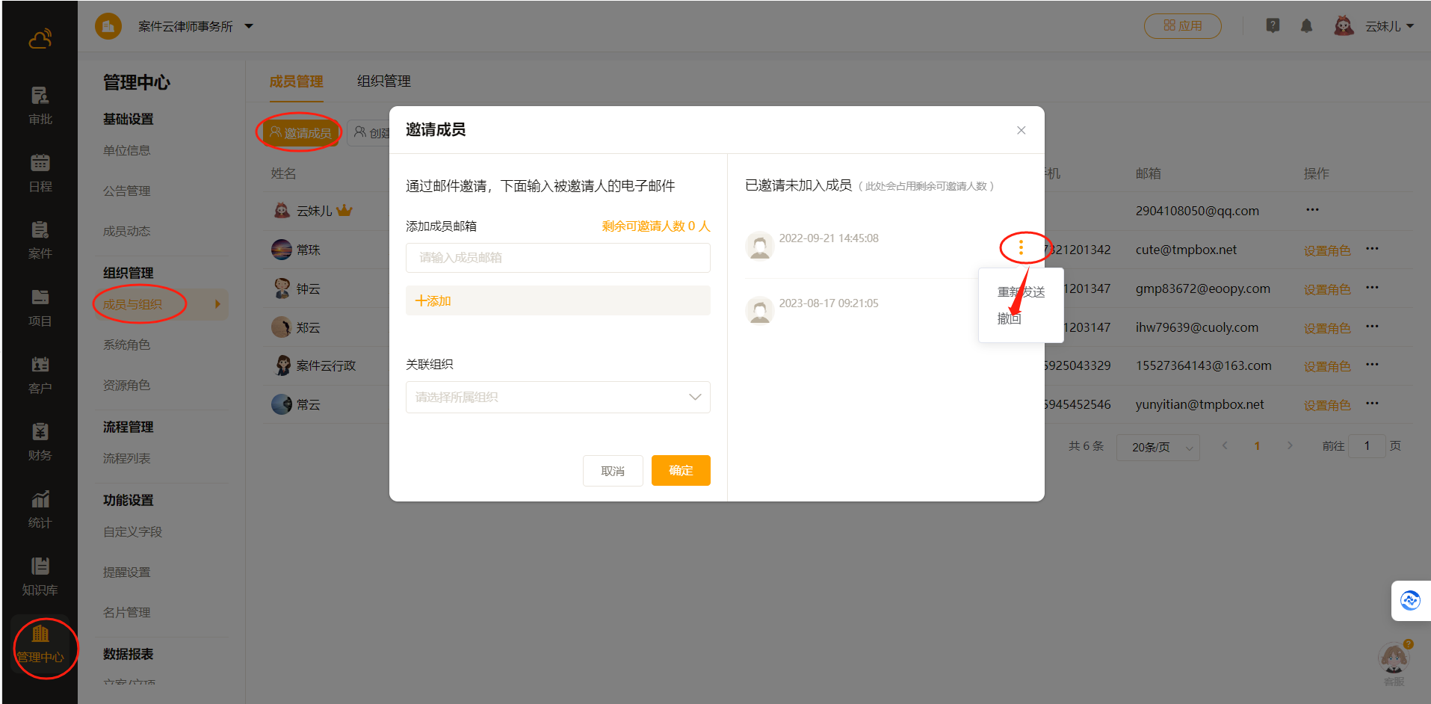This screenshot has width=1431, height=704.
Task: Open the 20条/页 page size dropdown
Action: [x=1158, y=447]
